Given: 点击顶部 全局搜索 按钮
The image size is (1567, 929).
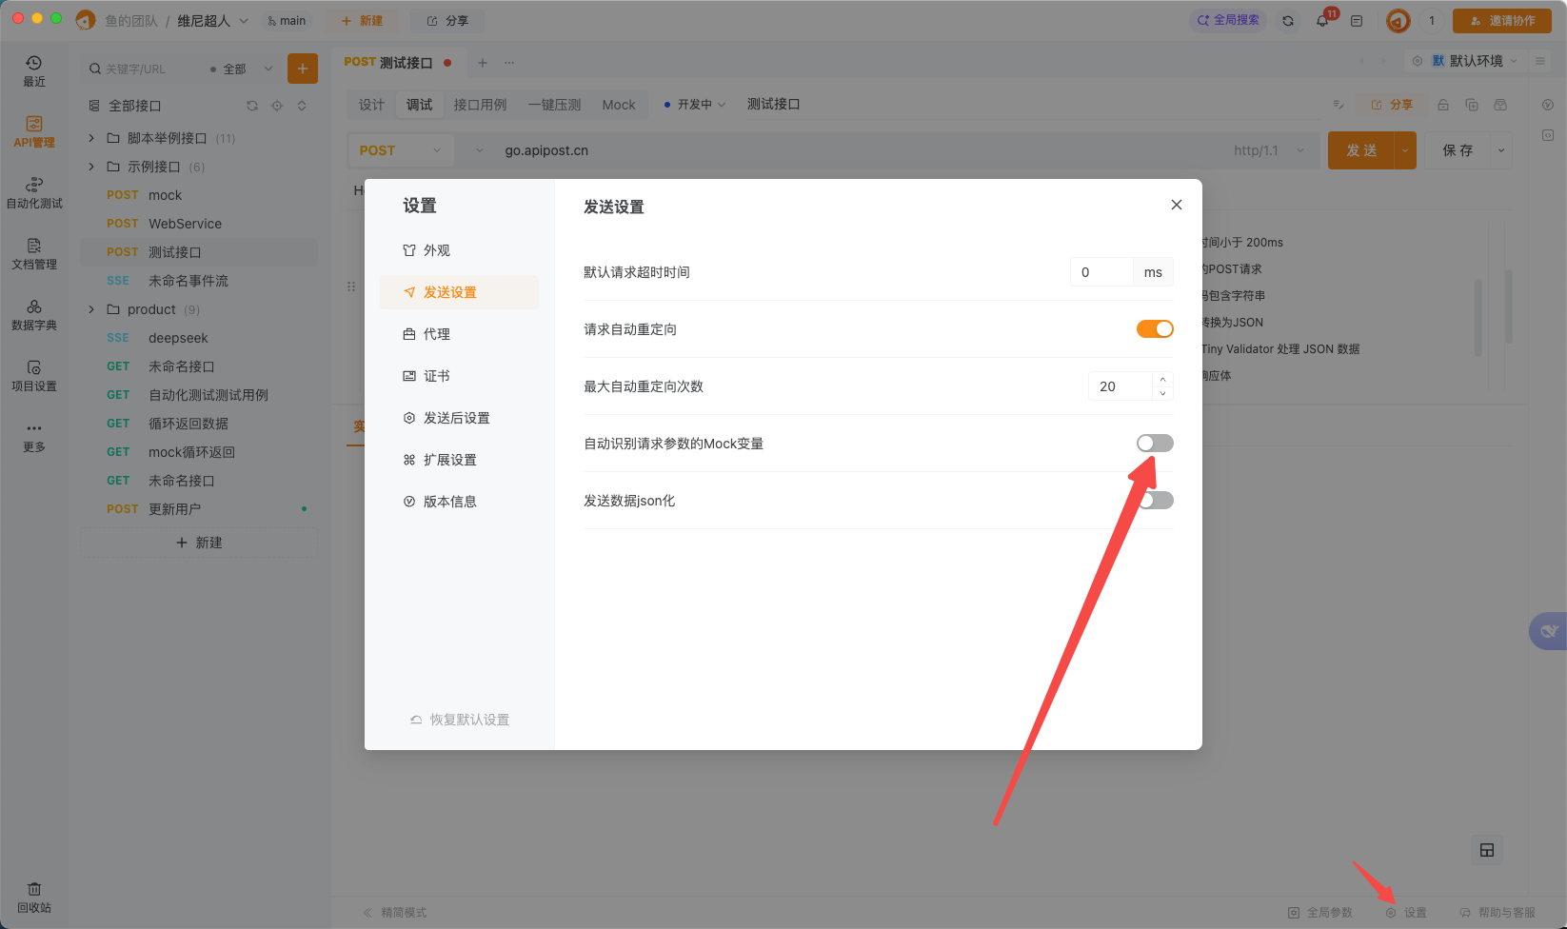Looking at the screenshot, I should coord(1227,19).
